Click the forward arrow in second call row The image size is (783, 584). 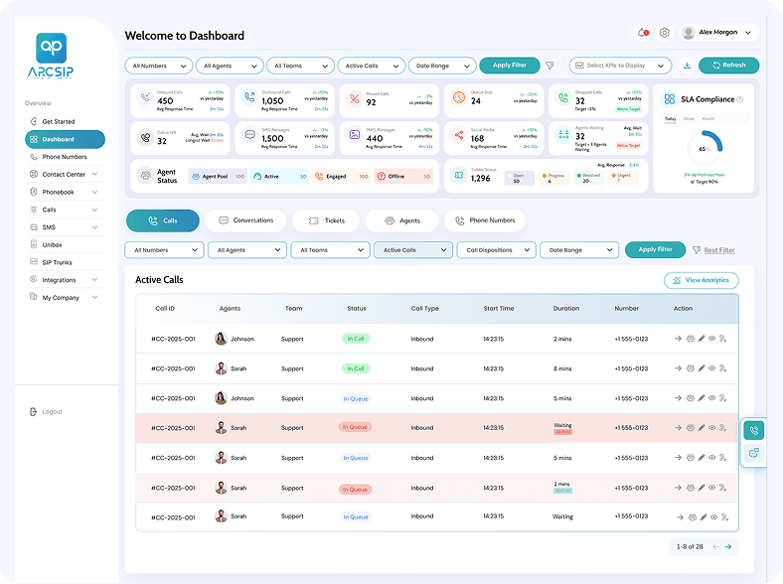[678, 368]
